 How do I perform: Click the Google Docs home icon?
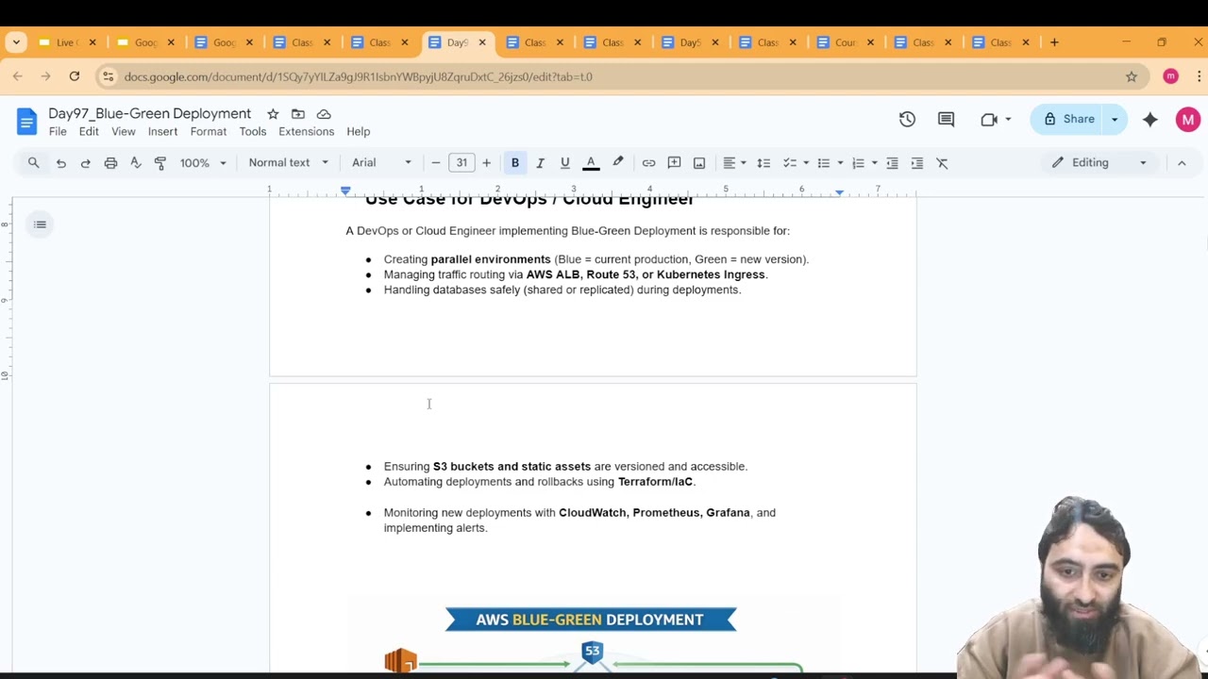pyautogui.click(x=26, y=122)
